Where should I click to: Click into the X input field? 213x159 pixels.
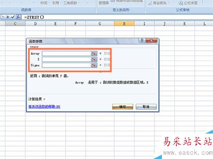(66, 59)
